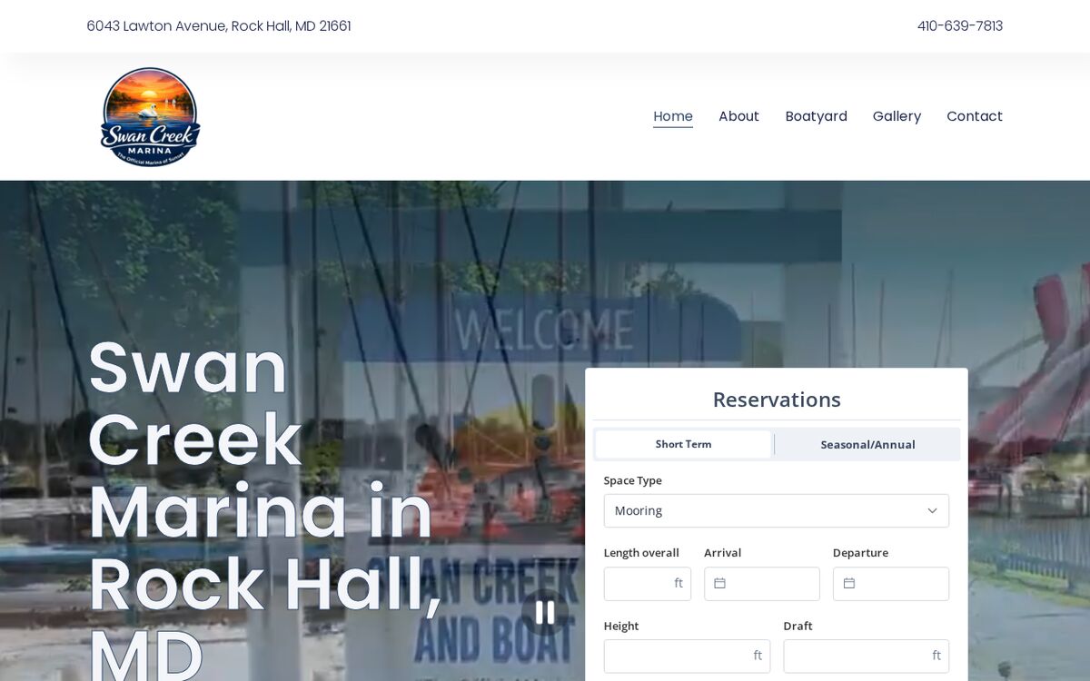The height and width of the screenshot is (681, 1090).
Task: Click the Swan Creek Marina logo
Action: click(150, 117)
